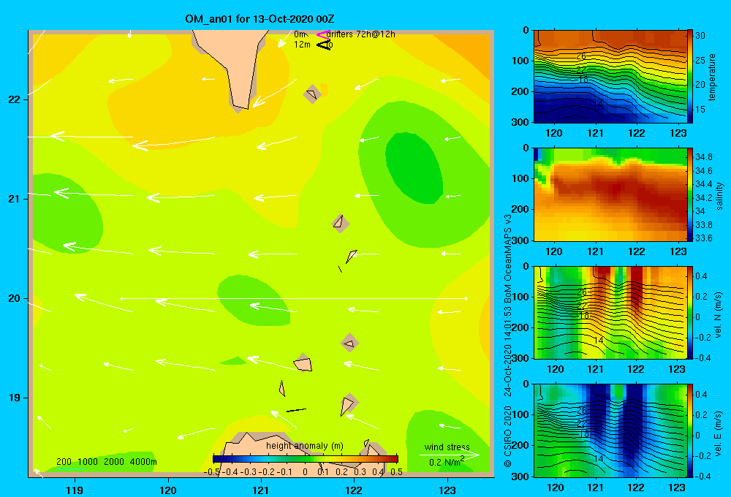Open the temperature cross-section panel

point(610,77)
